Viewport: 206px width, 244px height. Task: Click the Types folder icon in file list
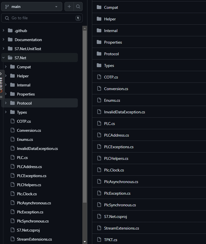coord(99,65)
